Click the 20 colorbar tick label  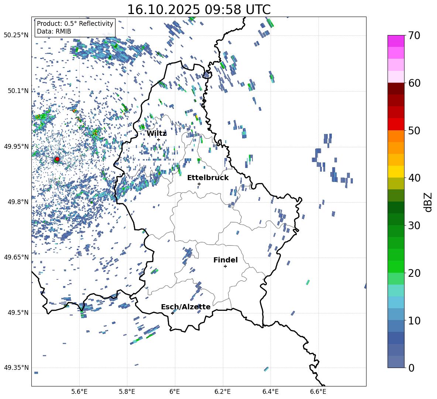414,273
